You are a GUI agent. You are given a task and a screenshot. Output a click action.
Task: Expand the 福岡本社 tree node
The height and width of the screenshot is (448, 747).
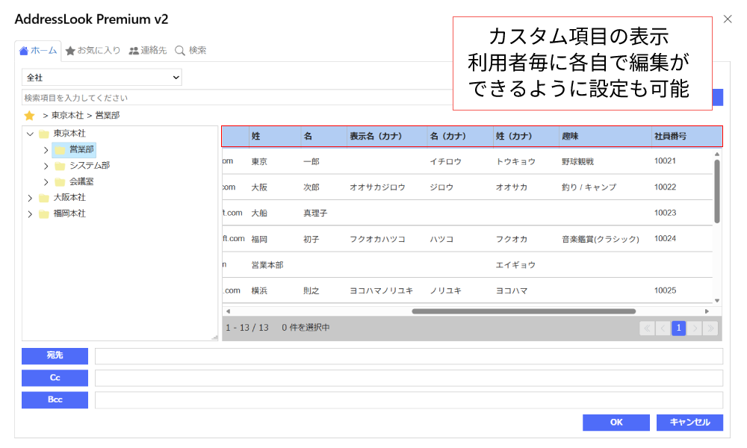30,214
